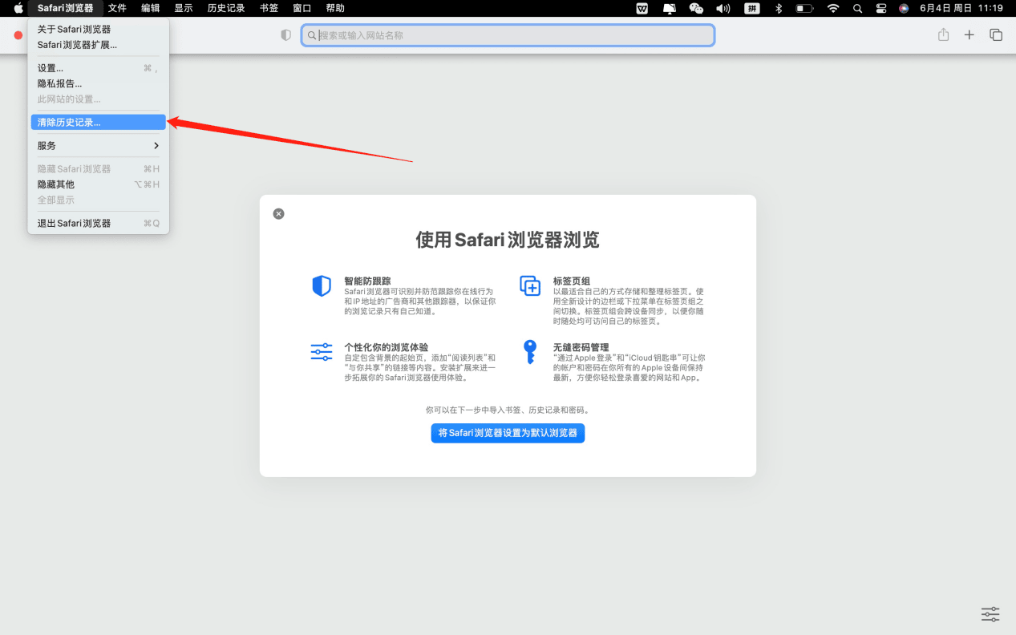1016x635 pixels.
Task: Open the screen mirroring display icon
Action: (669, 8)
